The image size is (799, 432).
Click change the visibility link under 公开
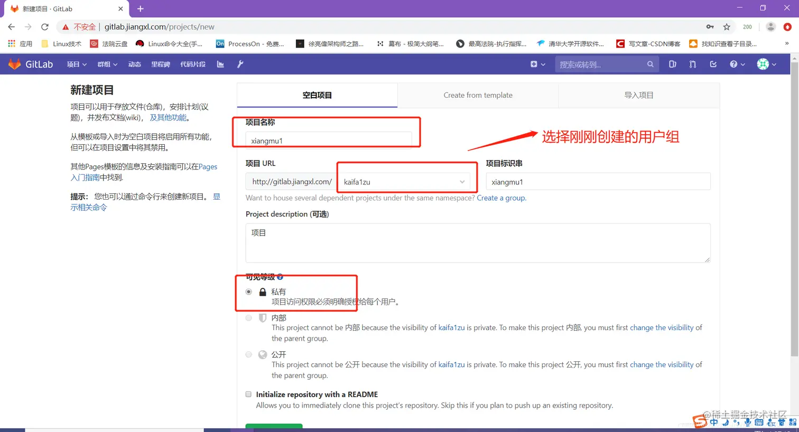click(662, 364)
